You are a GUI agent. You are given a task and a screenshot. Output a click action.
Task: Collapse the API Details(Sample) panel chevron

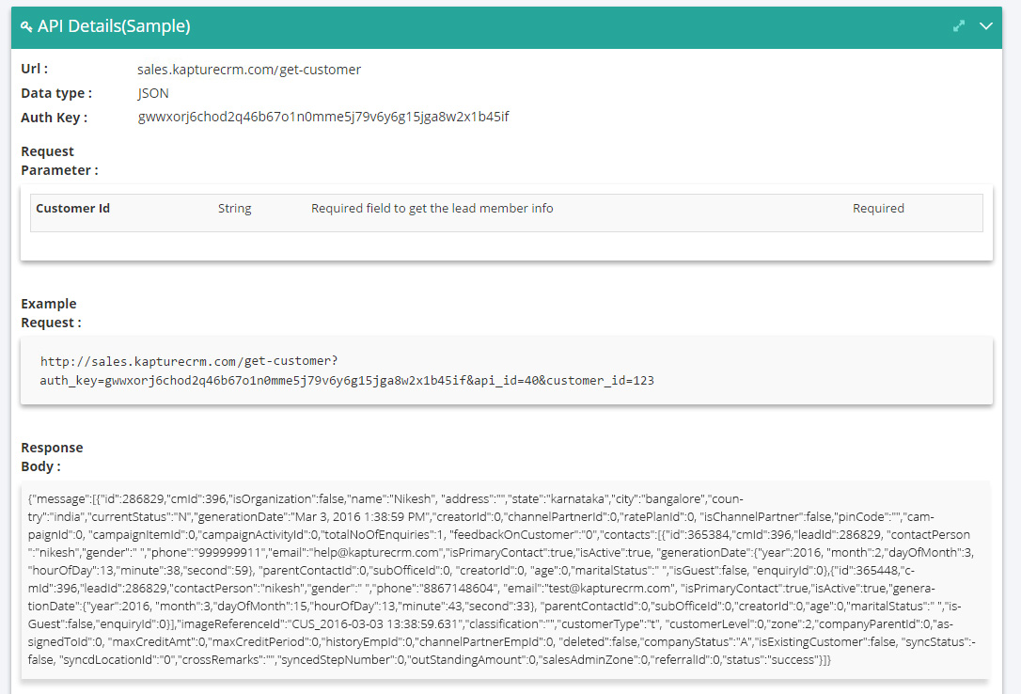click(x=986, y=26)
